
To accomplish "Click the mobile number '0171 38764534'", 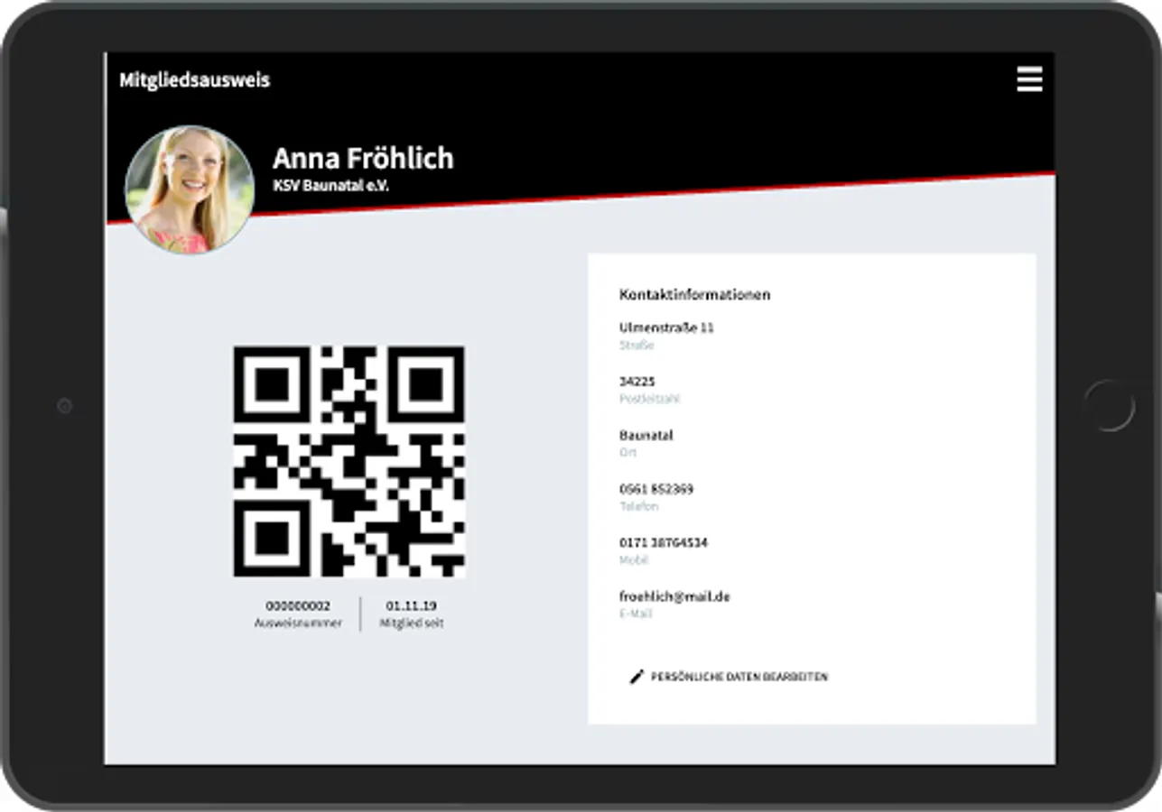I will click(x=664, y=543).
